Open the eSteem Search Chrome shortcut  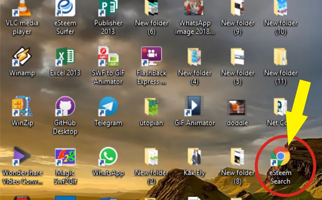pyautogui.click(x=281, y=156)
